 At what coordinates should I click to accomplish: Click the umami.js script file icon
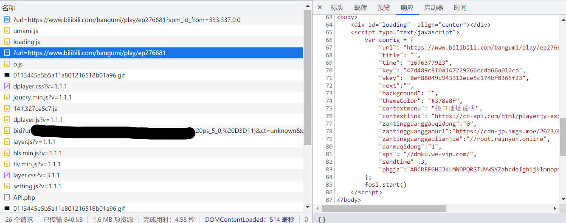(x=7, y=31)
